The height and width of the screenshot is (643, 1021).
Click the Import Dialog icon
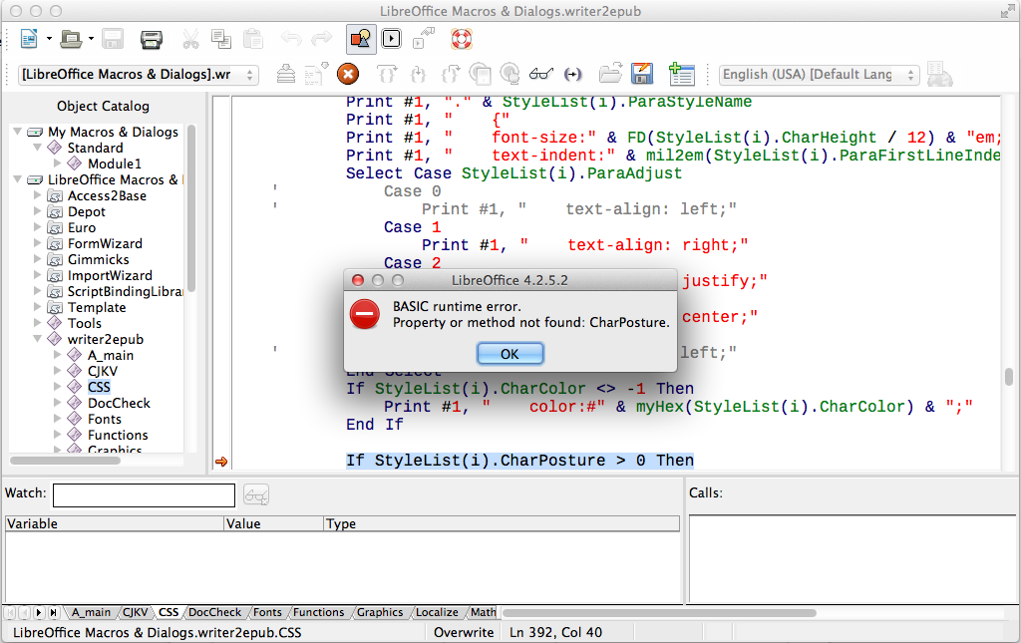682,74
